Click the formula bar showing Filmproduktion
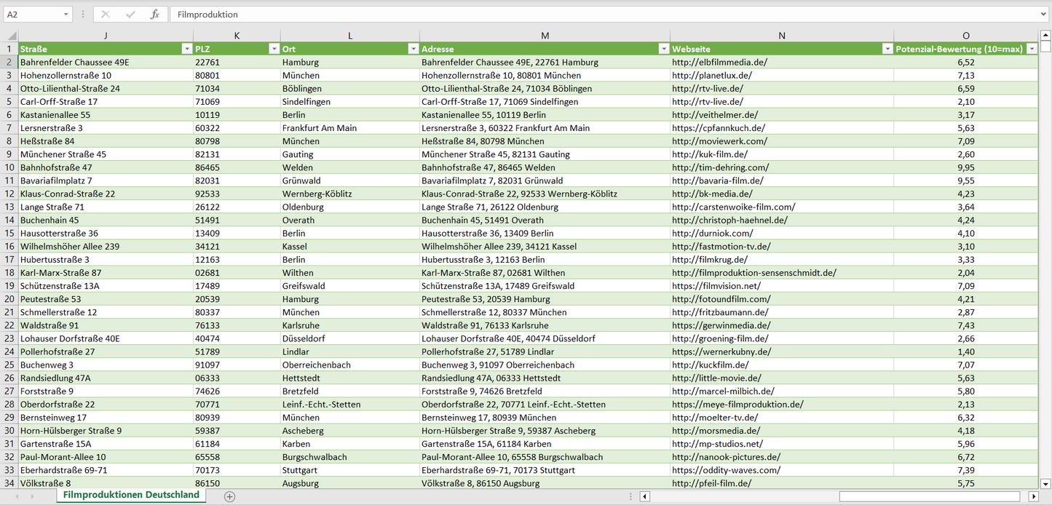1052x505 pixels. point(582,15)
